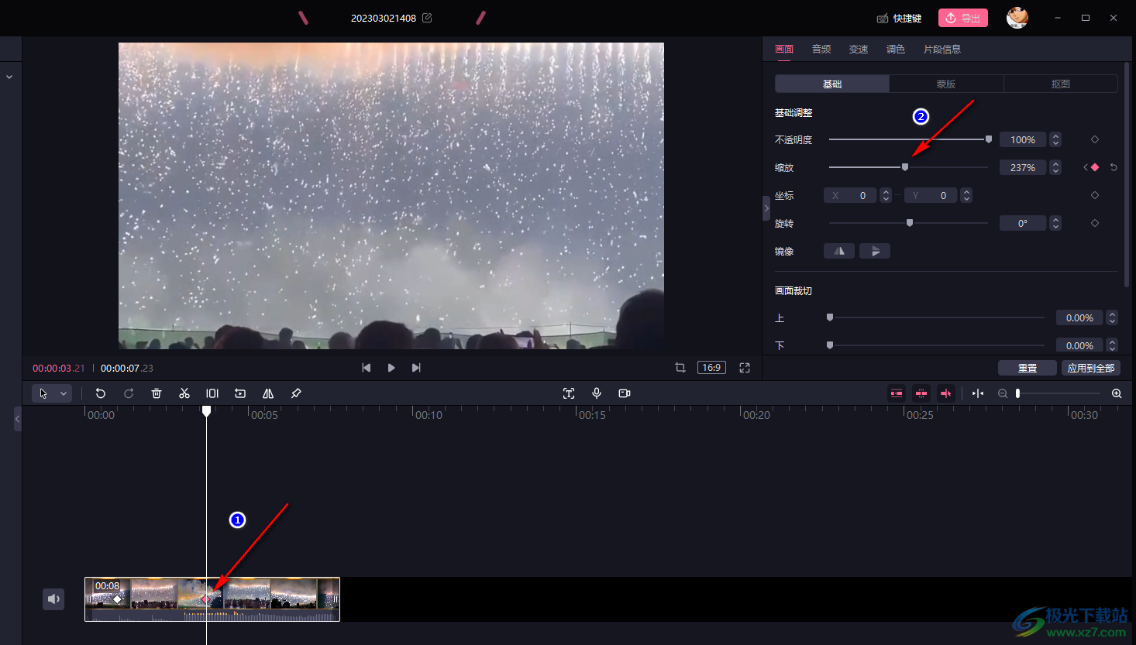Image resolution: width=1136 pixels, height=645 pixels.
Task: Click the scale 237% value field
Action: point(1023,167)
